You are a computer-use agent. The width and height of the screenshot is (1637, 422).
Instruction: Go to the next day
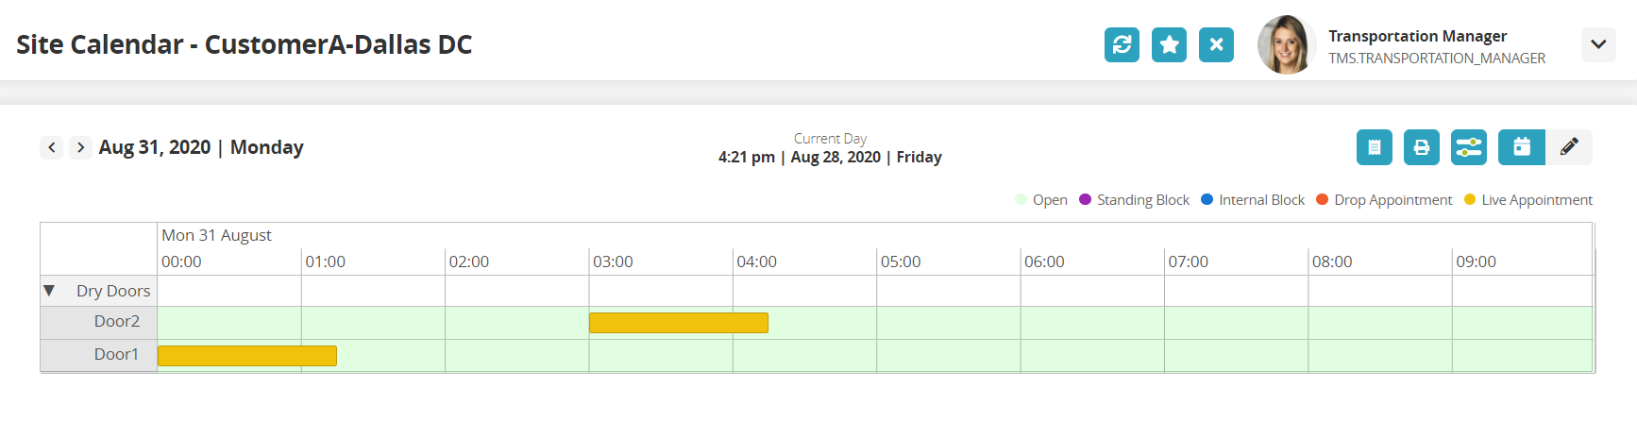coord(81,147)
